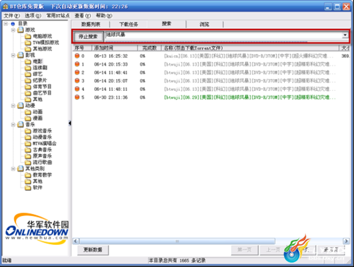The image size is (354, 267).
Task: Select the 原声音乐 tree item
Action: [x=42, y=156]
